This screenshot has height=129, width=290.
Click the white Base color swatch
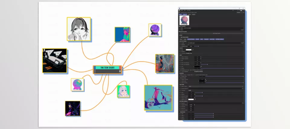188,50
